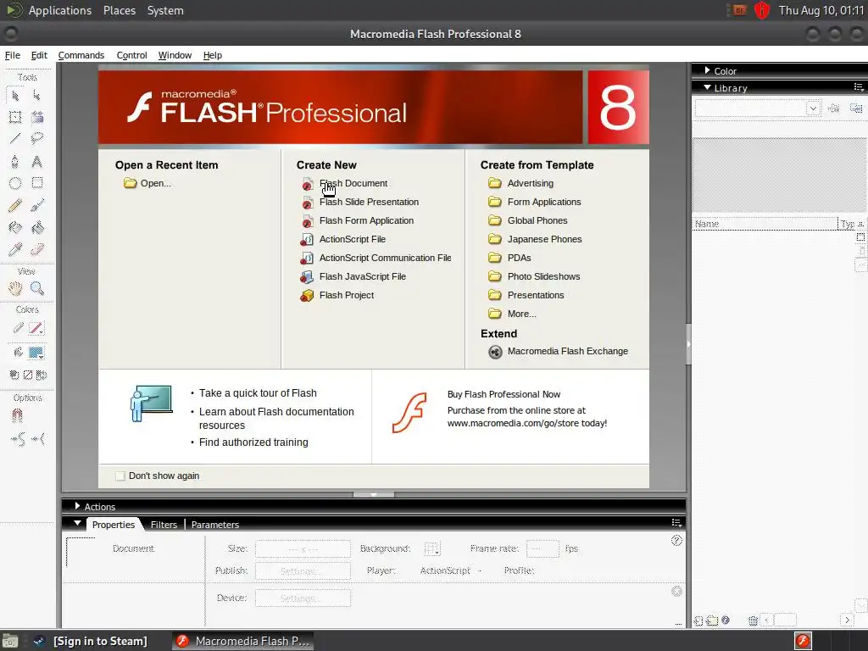868x651 pixels.
Task: Select the Eyedropper tool
Action: (x=15, y=249)
